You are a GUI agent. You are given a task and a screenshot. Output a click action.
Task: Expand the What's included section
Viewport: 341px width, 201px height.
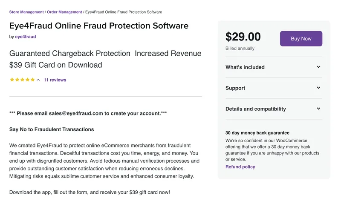click(x=245, y=67)
